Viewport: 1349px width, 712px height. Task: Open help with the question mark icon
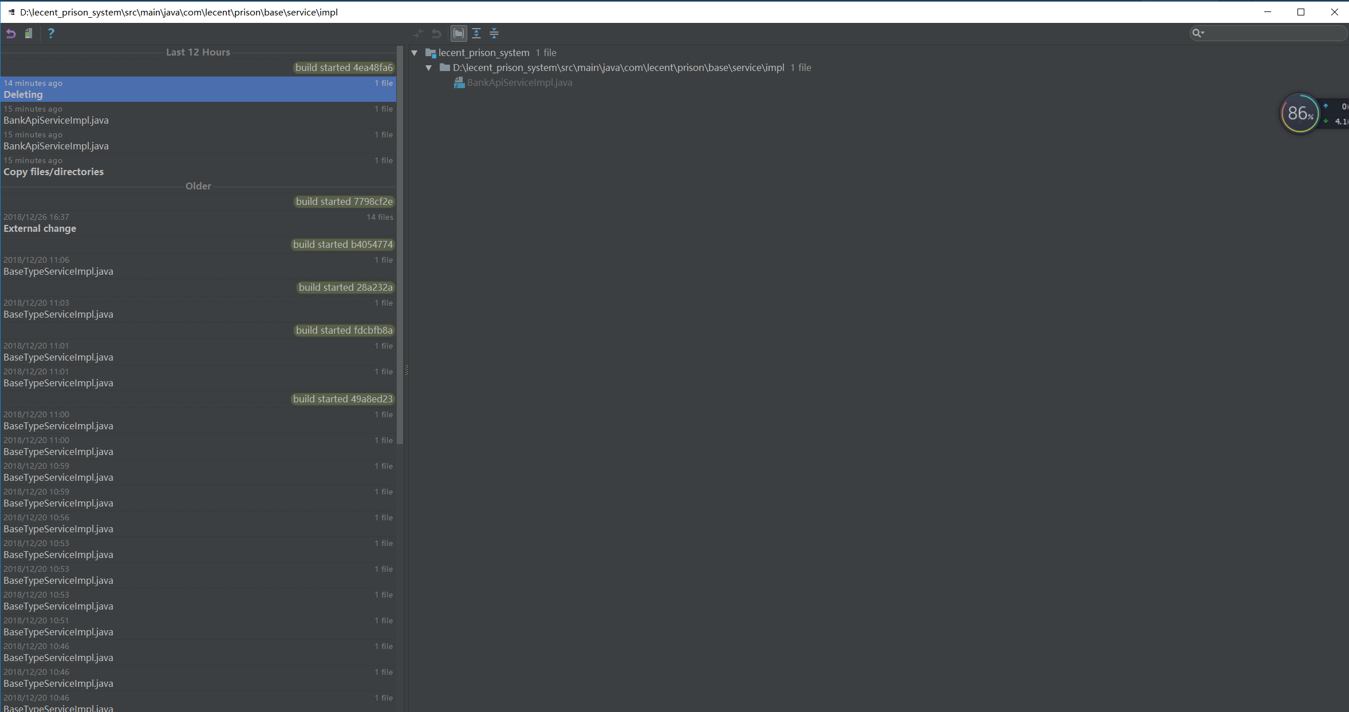click(x=51, y=33)
